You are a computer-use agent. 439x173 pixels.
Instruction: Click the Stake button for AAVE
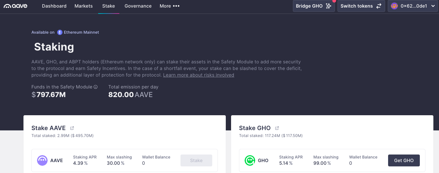coord(196,160)
